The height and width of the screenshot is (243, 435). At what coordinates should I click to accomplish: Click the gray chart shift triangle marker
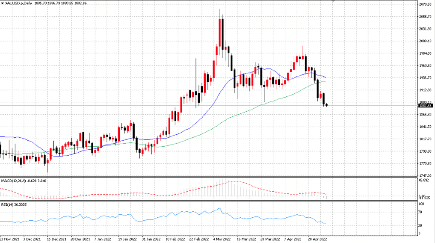click(333, 1)
